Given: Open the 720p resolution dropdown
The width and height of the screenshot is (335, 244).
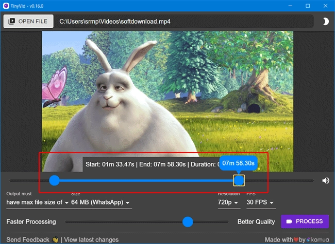Looking at the screenshot, I should click(x=228, y=202).
